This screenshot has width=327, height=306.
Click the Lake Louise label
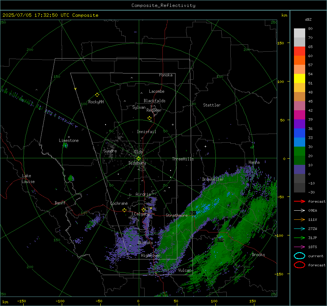tap(28, 179)
